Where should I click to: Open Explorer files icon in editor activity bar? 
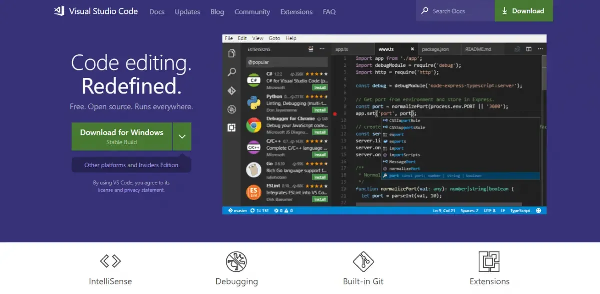click(232, 54)
